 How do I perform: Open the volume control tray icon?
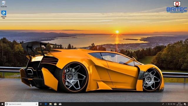click(171, 104)
